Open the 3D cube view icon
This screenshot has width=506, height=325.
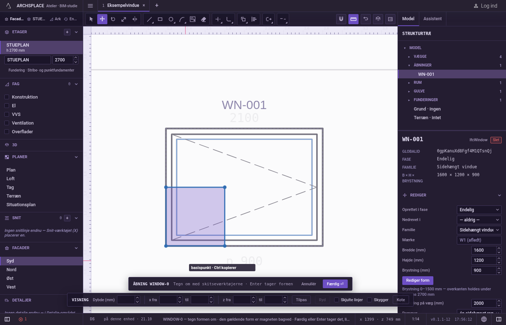[x=378, y=19]
